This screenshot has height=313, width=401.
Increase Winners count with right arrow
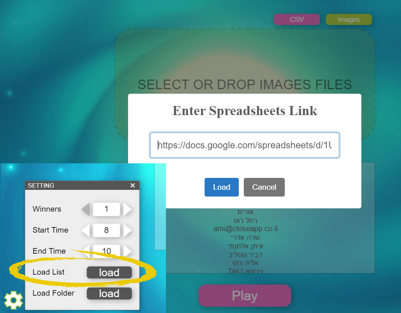(x=128, y=209)
